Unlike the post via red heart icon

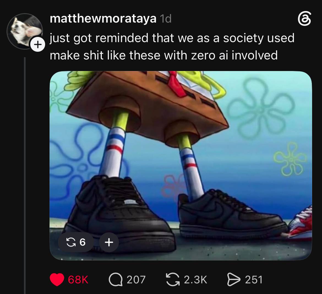click(x=57, y=279)
